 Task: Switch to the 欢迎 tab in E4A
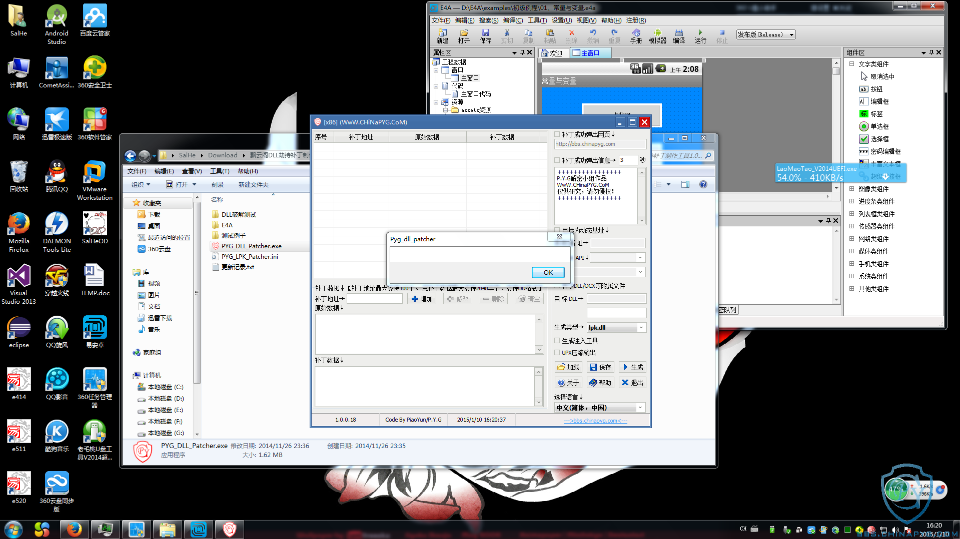tap(552, 53)
